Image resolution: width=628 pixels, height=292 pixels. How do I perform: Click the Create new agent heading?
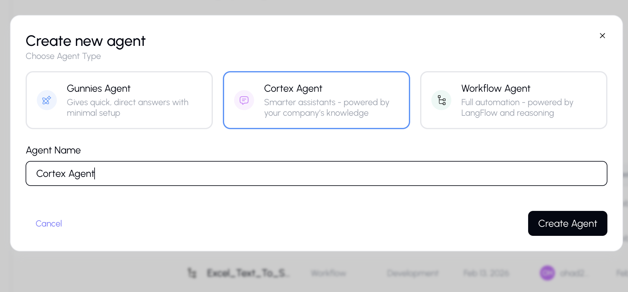coord(86,41)
